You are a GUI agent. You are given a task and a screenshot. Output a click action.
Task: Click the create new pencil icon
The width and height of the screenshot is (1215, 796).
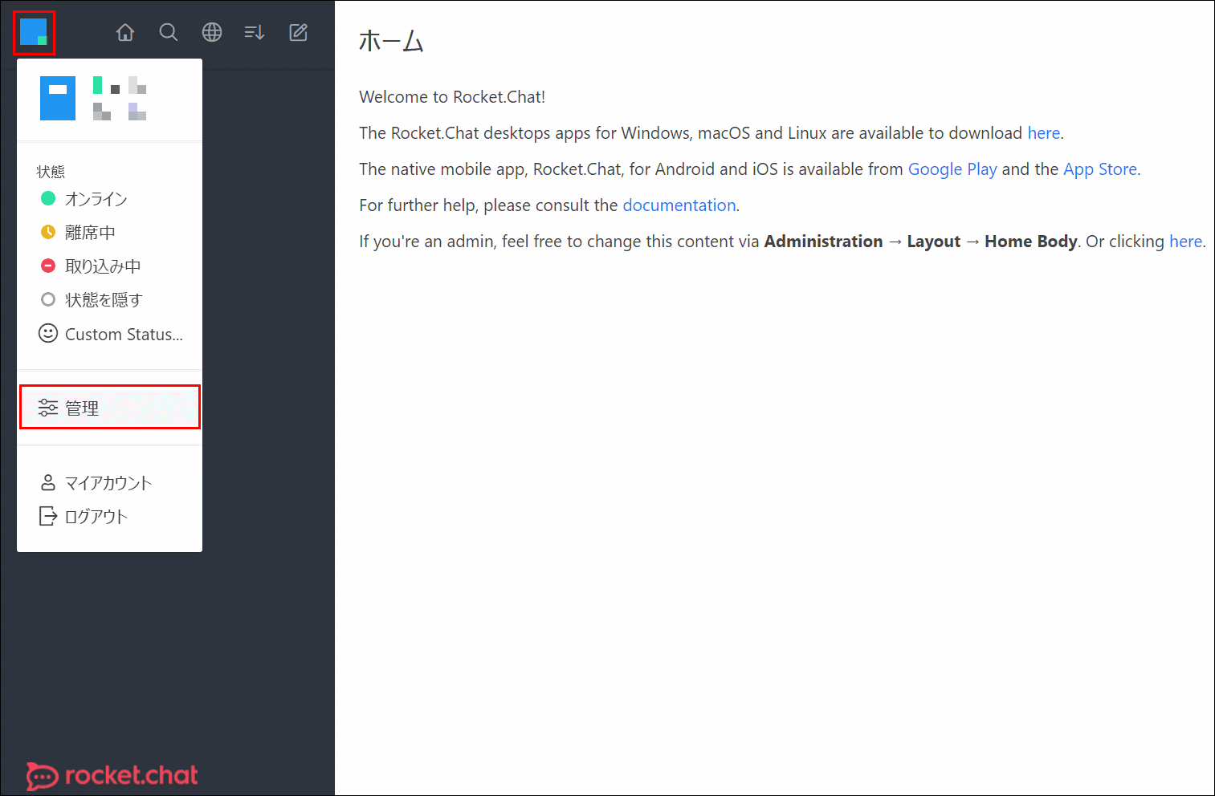click(298, 32)
